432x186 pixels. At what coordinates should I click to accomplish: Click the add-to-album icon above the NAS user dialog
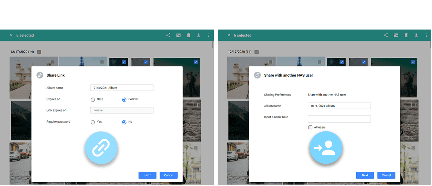point(396,35)
